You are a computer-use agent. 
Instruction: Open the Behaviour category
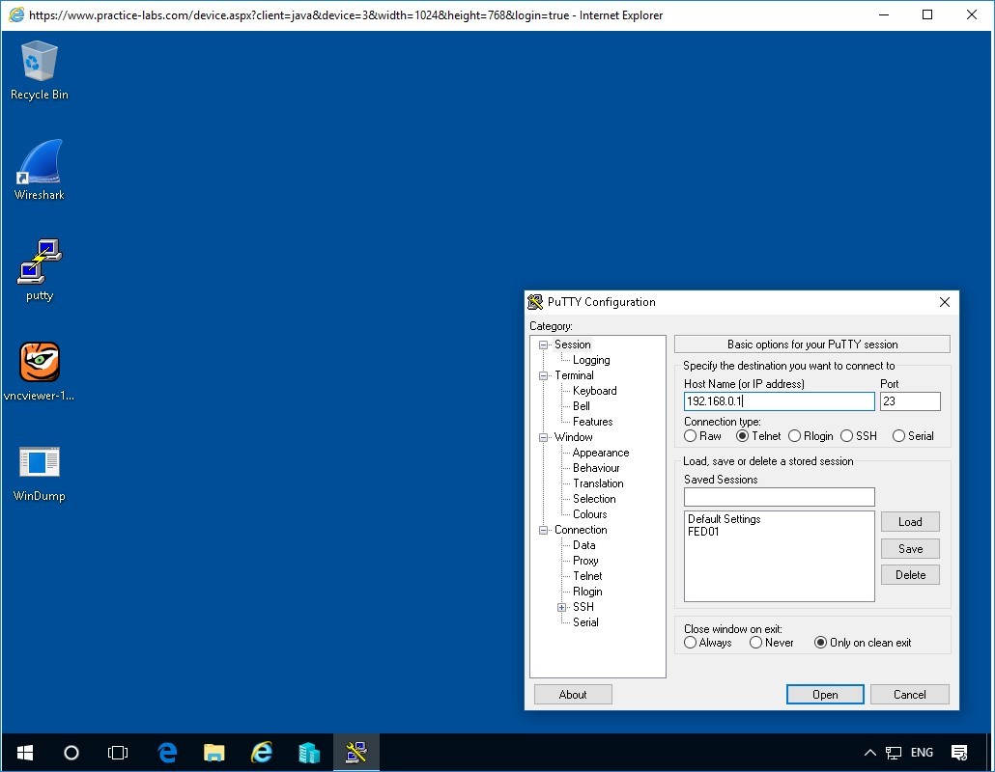click(x=596, y=468)
